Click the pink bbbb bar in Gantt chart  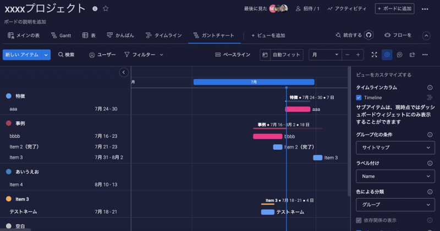[267, 136]
